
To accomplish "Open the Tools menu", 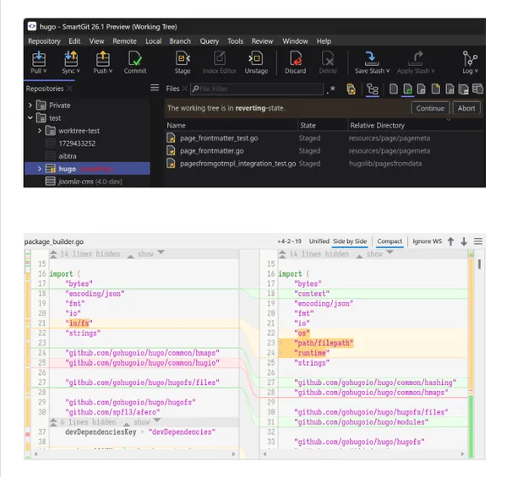I will click(235, 41).
